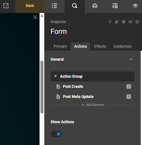
Task: Open the Layers stacked icon
Action: (x=135, y=6)
